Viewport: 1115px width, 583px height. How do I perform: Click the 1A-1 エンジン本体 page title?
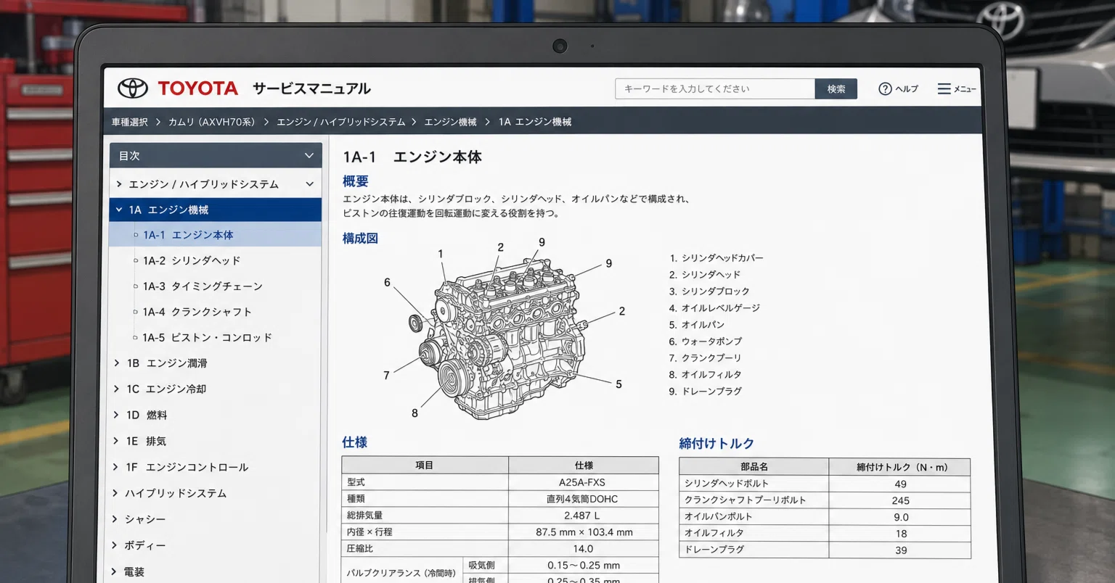pos(412,157)
